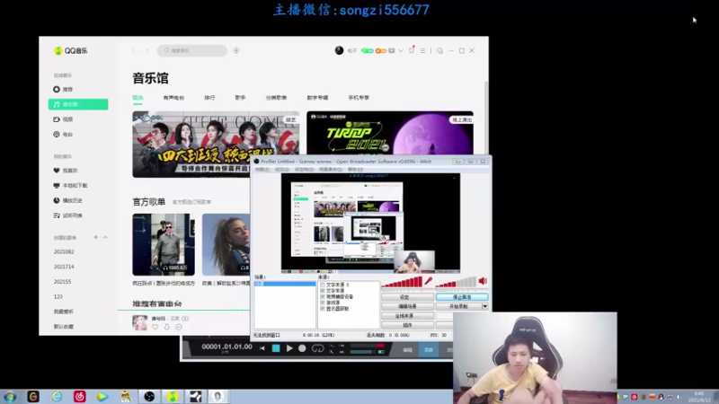
Task: Open the official playlist with man in sunglasses
Action: (164, 244)
